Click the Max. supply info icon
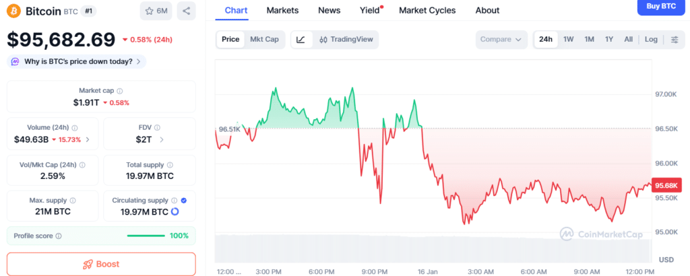This screenshot has width=690, height=276. click(73, 201)
